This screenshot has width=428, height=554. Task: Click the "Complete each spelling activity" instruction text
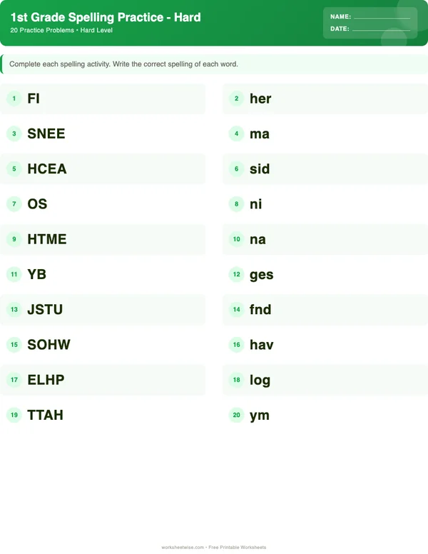click(x=123, y=64)
